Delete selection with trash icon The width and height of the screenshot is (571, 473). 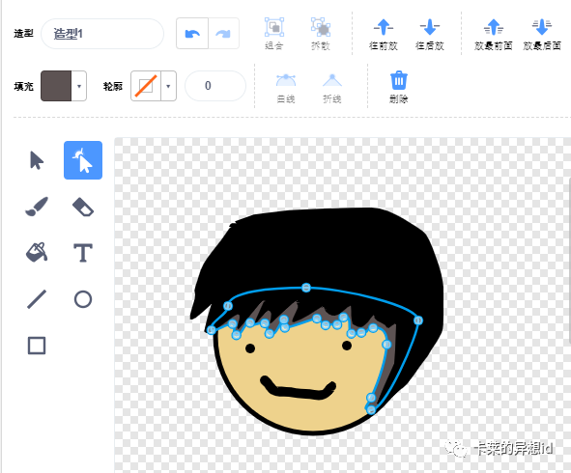[x=399, y=87]
